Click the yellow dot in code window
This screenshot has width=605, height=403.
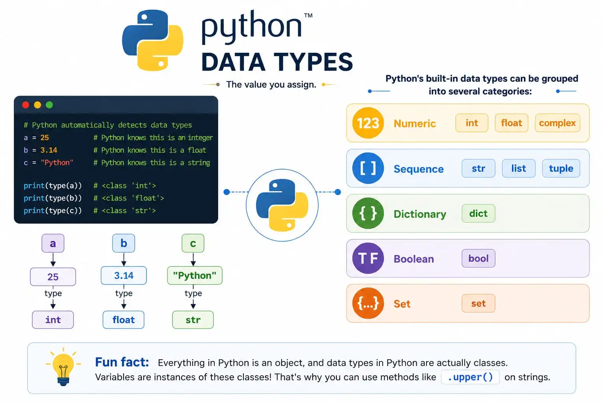point(37,105)
